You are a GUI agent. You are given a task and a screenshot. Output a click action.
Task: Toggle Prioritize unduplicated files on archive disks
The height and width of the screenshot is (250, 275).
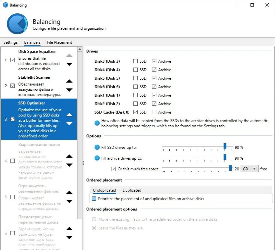94,199
